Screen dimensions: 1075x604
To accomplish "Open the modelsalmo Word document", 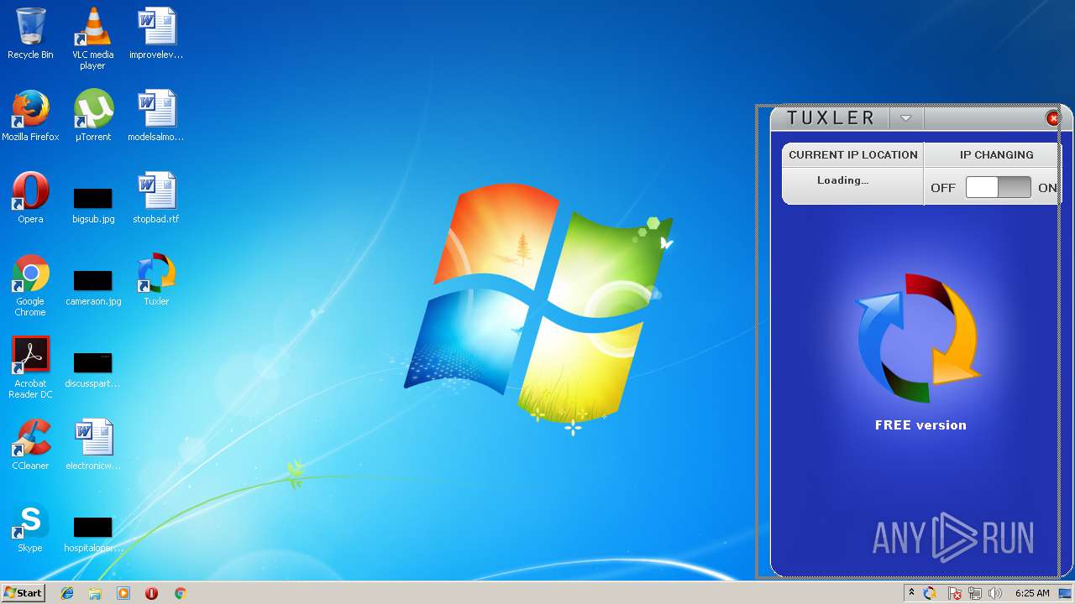I will 156,116.
